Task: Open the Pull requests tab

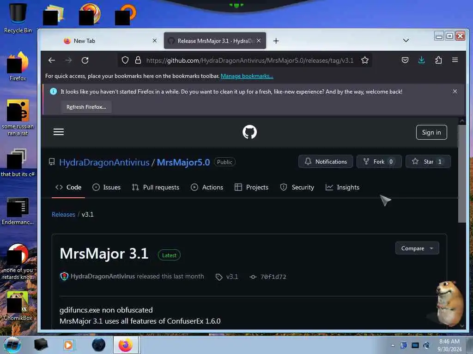Action: pos(156,187)
